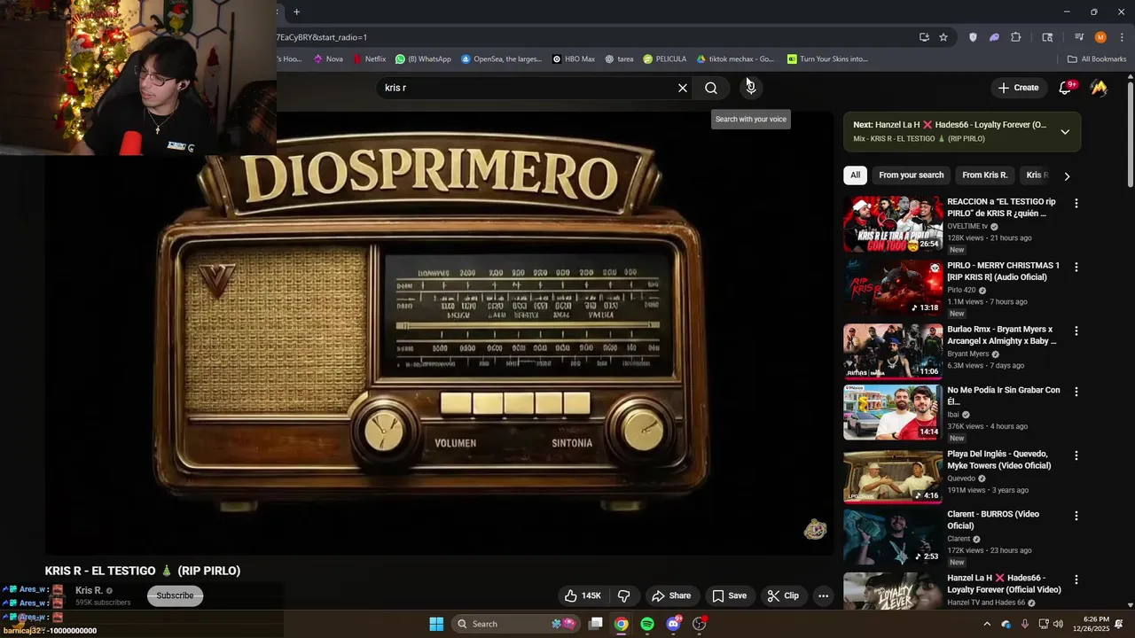The height and width of the screenshot is (638, 1135).
Task: Show more filter chips with arrow
Action: [x=1067, y=176]
